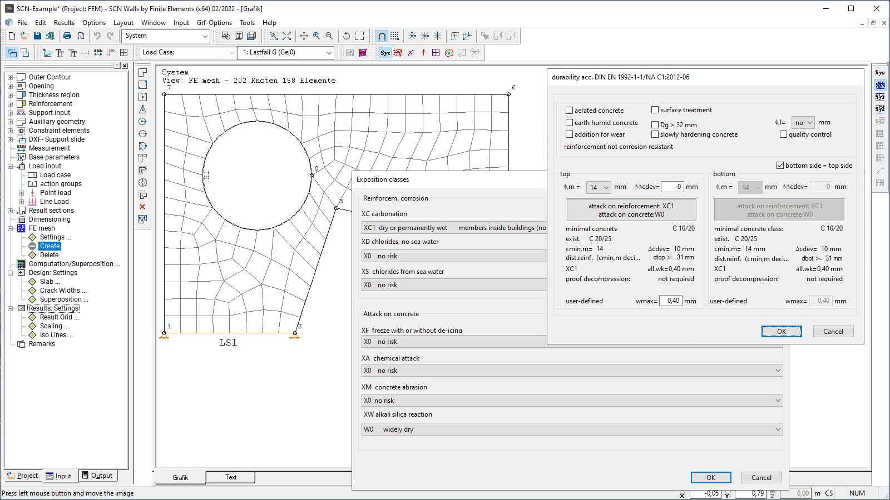Click the Save (floppy disk) toolbar icon
Viewport: 890px width, 500px height.
(37, 36)
